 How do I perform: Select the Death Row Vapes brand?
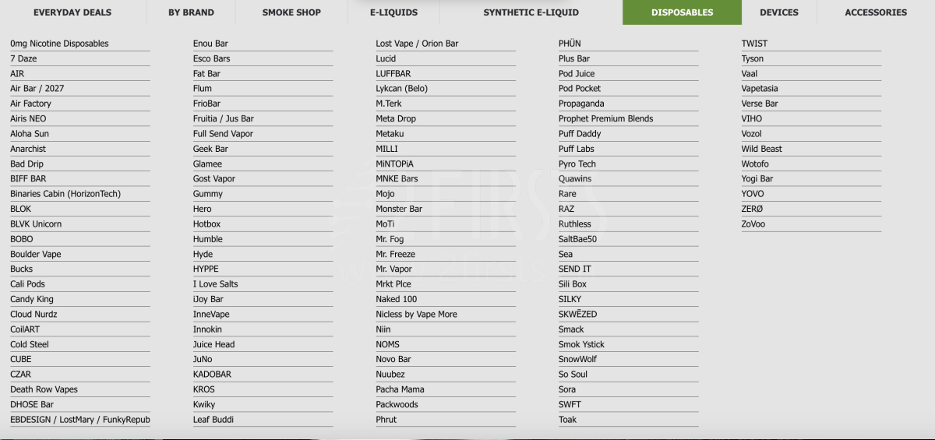pyautogui.click(x=44, y=389)
